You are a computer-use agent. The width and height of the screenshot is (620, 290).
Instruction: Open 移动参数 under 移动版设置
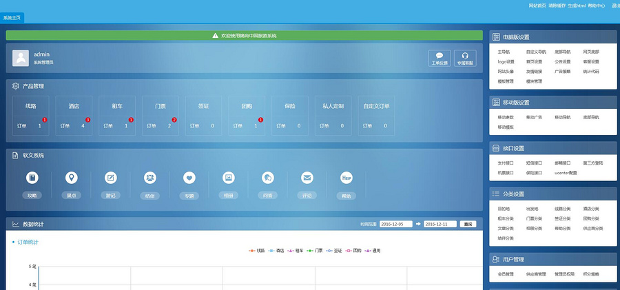point(506,118)
